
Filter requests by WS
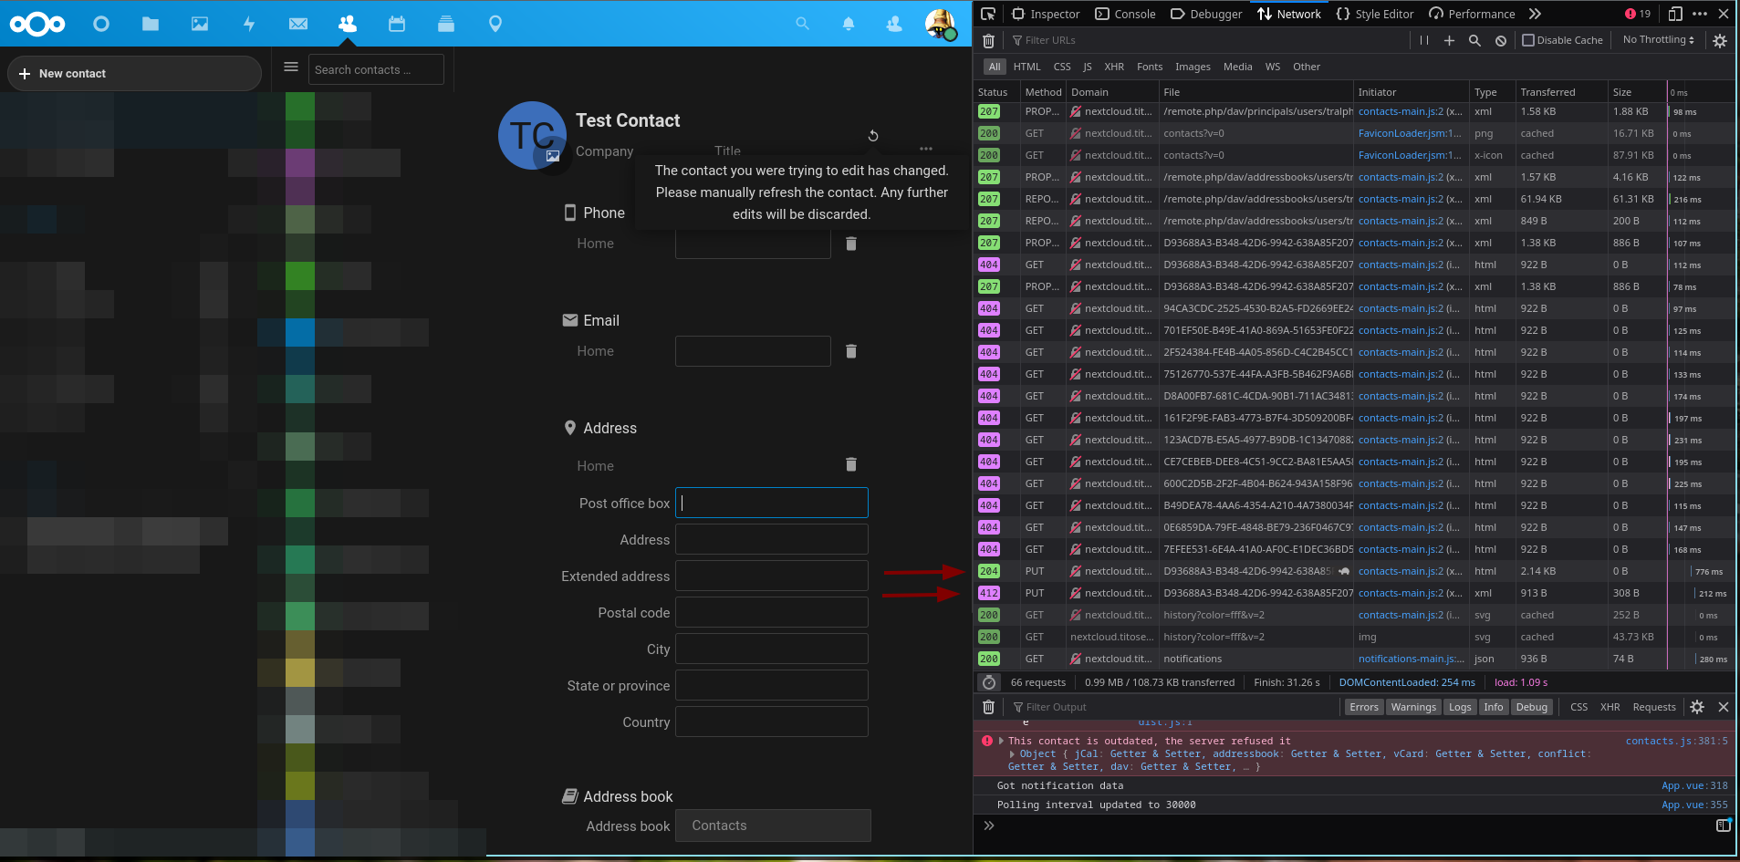(1272, 67)
